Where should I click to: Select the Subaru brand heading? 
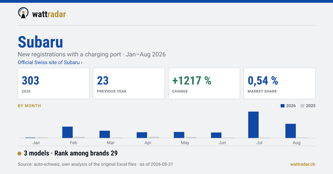coord(41,42)
